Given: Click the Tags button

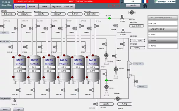Looking at the screenshot, I should (x=18, y=110).
